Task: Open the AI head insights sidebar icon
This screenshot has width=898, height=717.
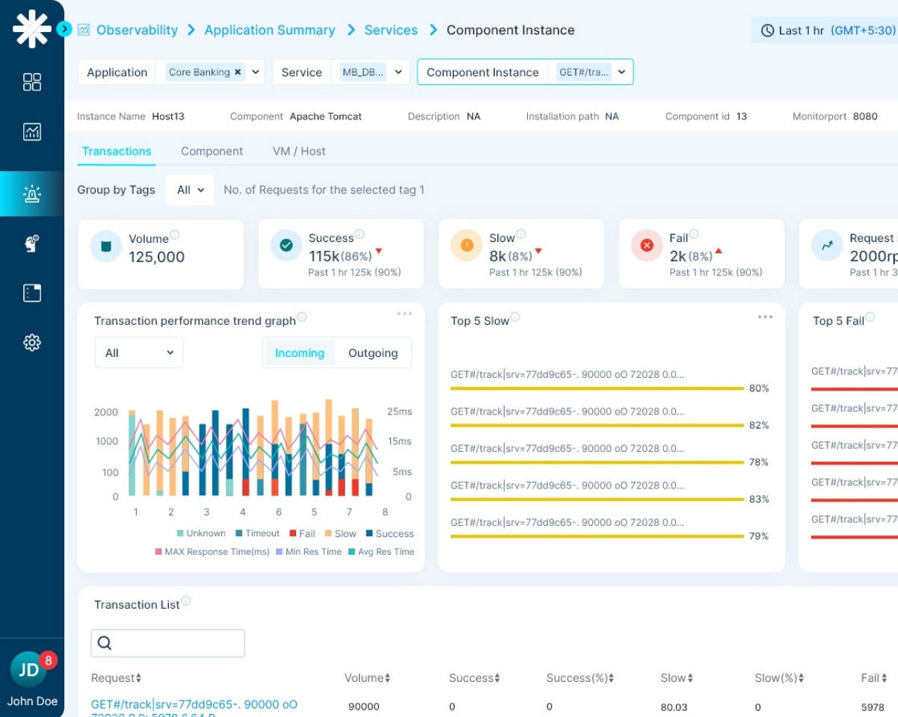Action: pyautogui.click(x=32, y=243)
